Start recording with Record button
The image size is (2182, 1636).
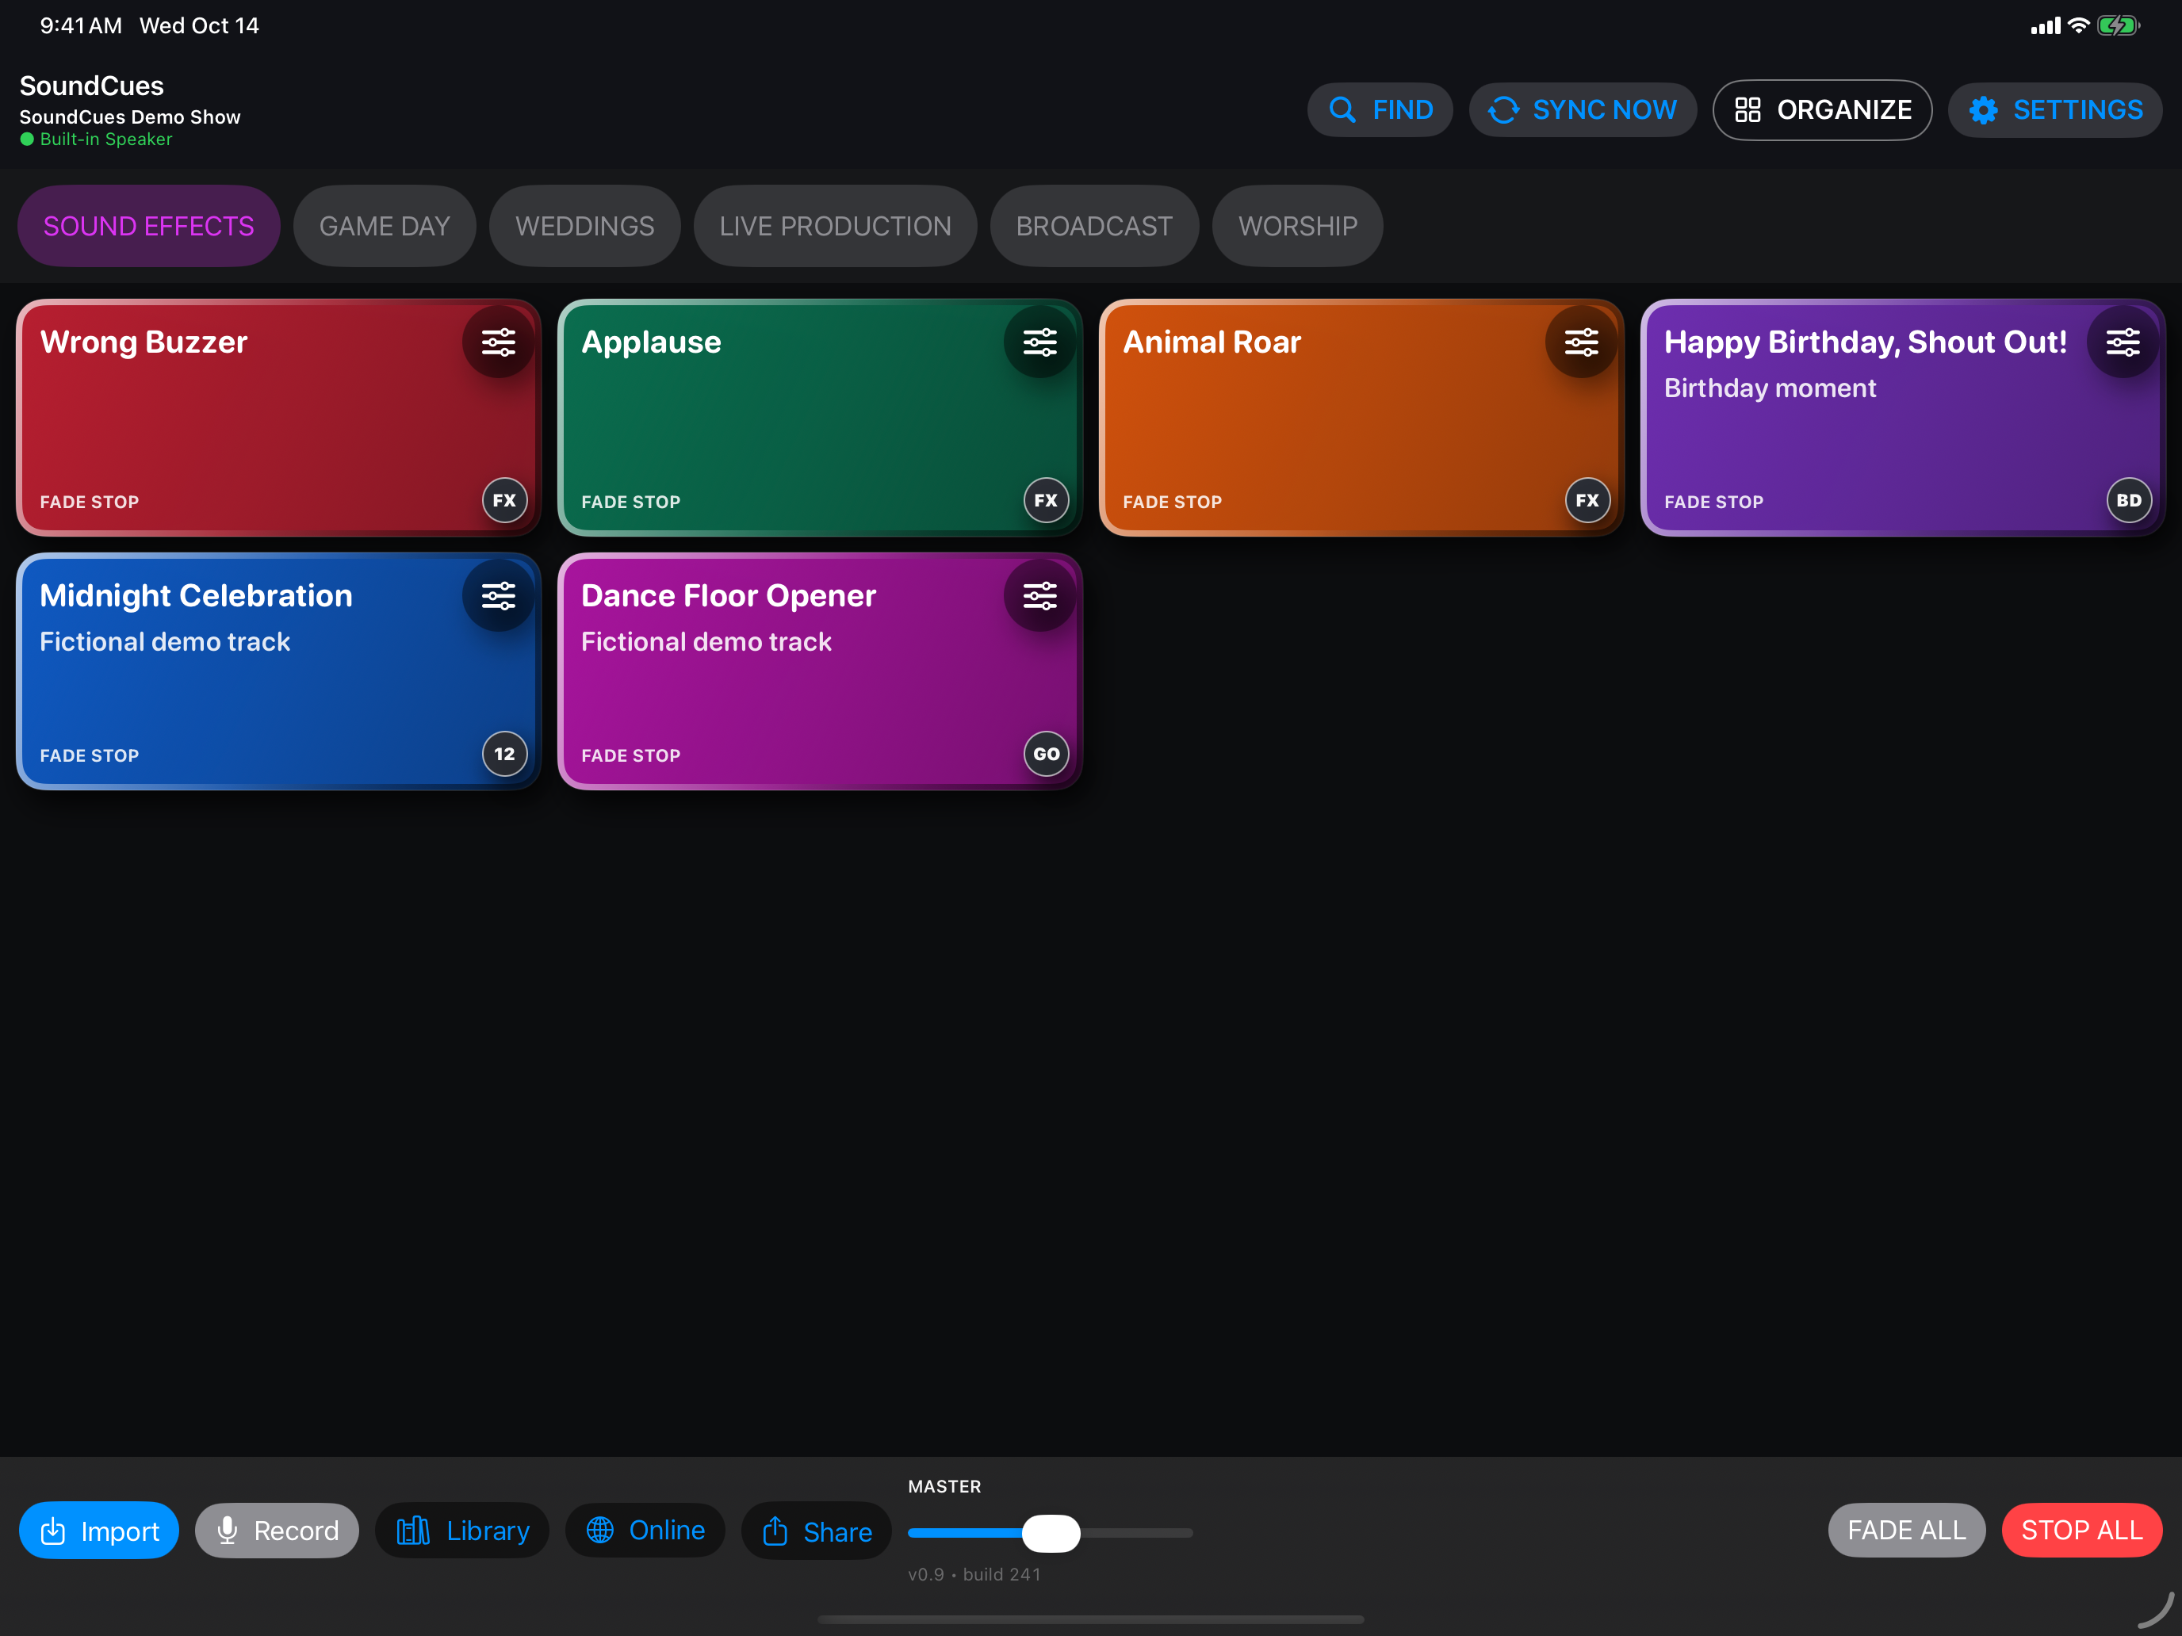[278, 1531]
